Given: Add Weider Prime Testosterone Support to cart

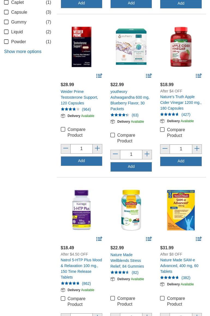Looking at the screenshot, I should (82, 161).
